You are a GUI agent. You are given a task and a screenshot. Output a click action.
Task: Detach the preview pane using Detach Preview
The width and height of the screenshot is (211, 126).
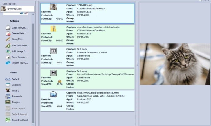8,63
